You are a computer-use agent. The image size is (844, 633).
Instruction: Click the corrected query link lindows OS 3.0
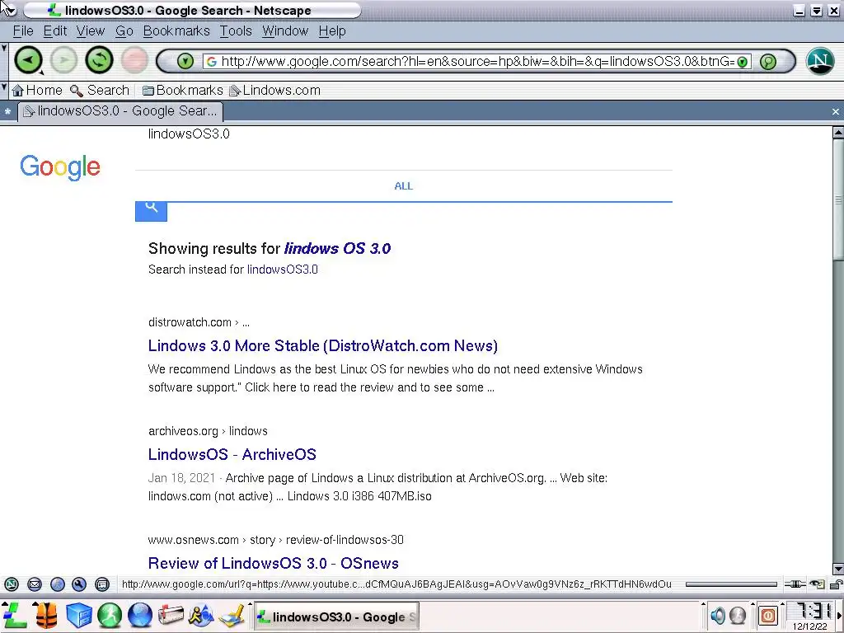coord(337,249)
